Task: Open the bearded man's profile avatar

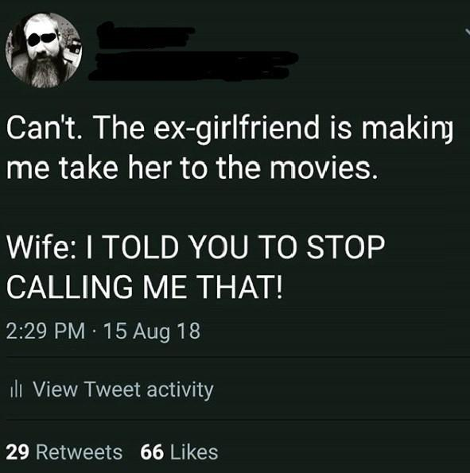Action: pos(44,50)
